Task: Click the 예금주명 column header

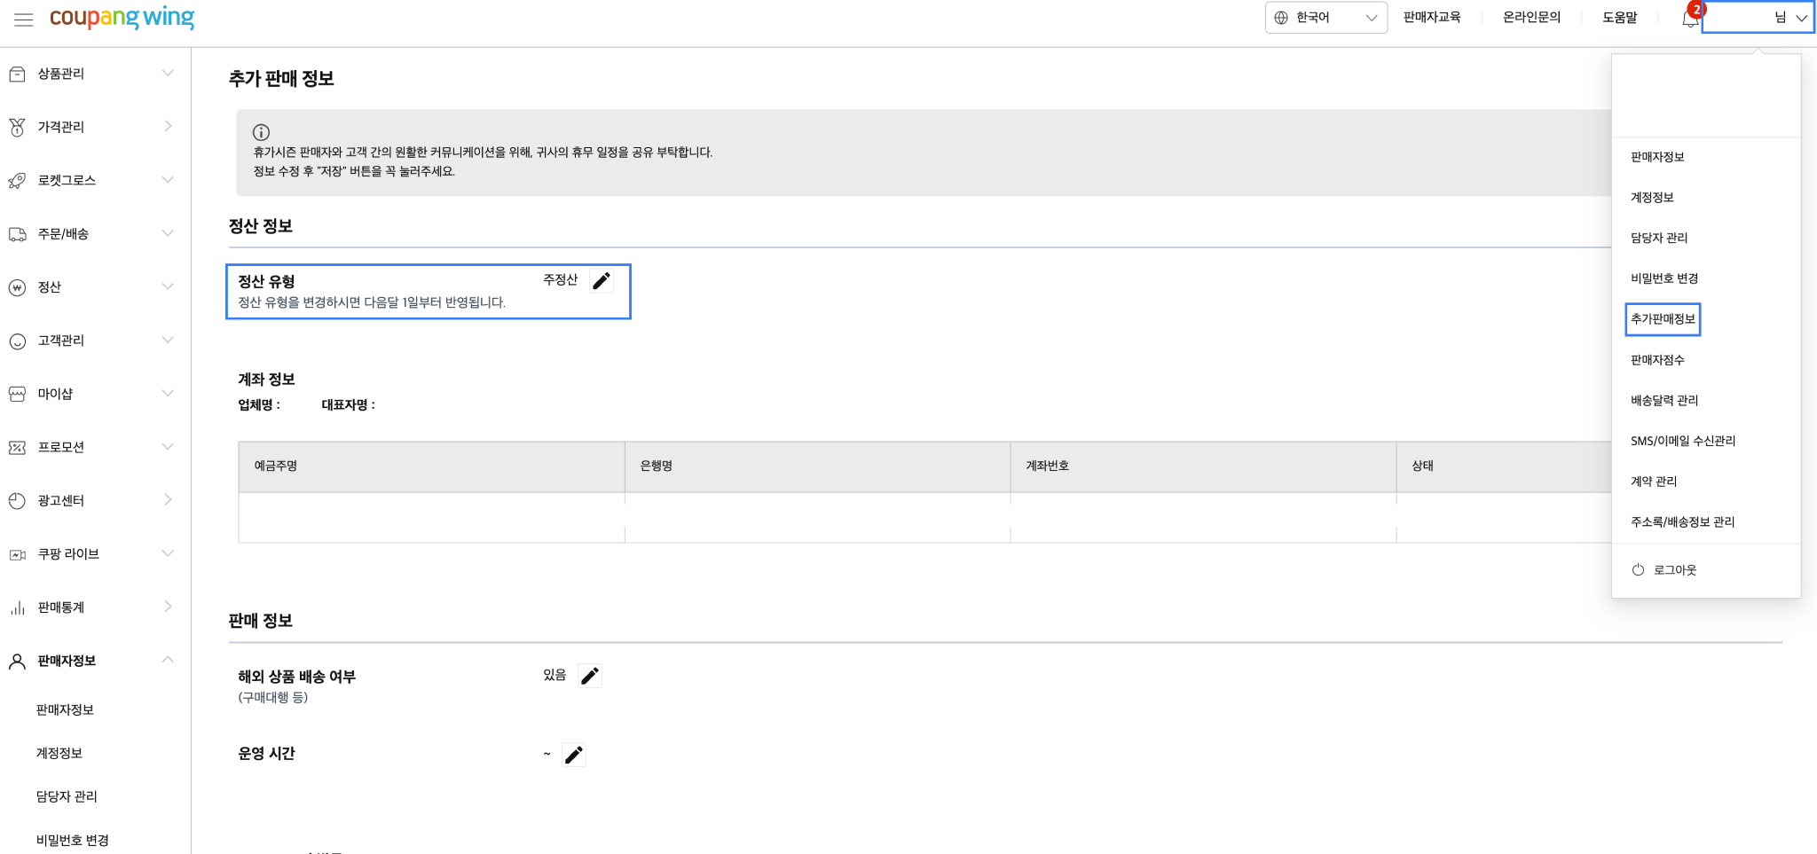Action: (431, 466)
